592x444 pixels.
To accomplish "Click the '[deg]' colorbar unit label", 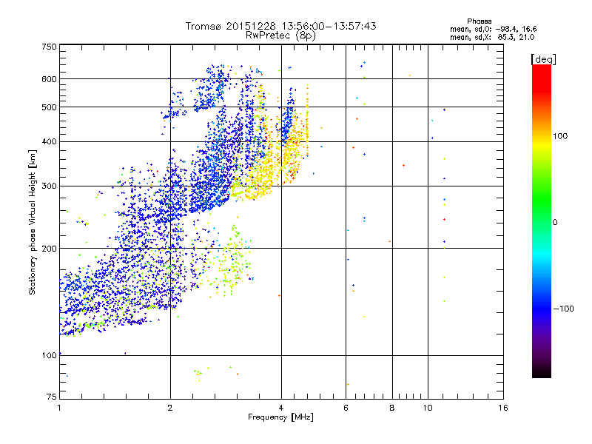I will (543, 59).
